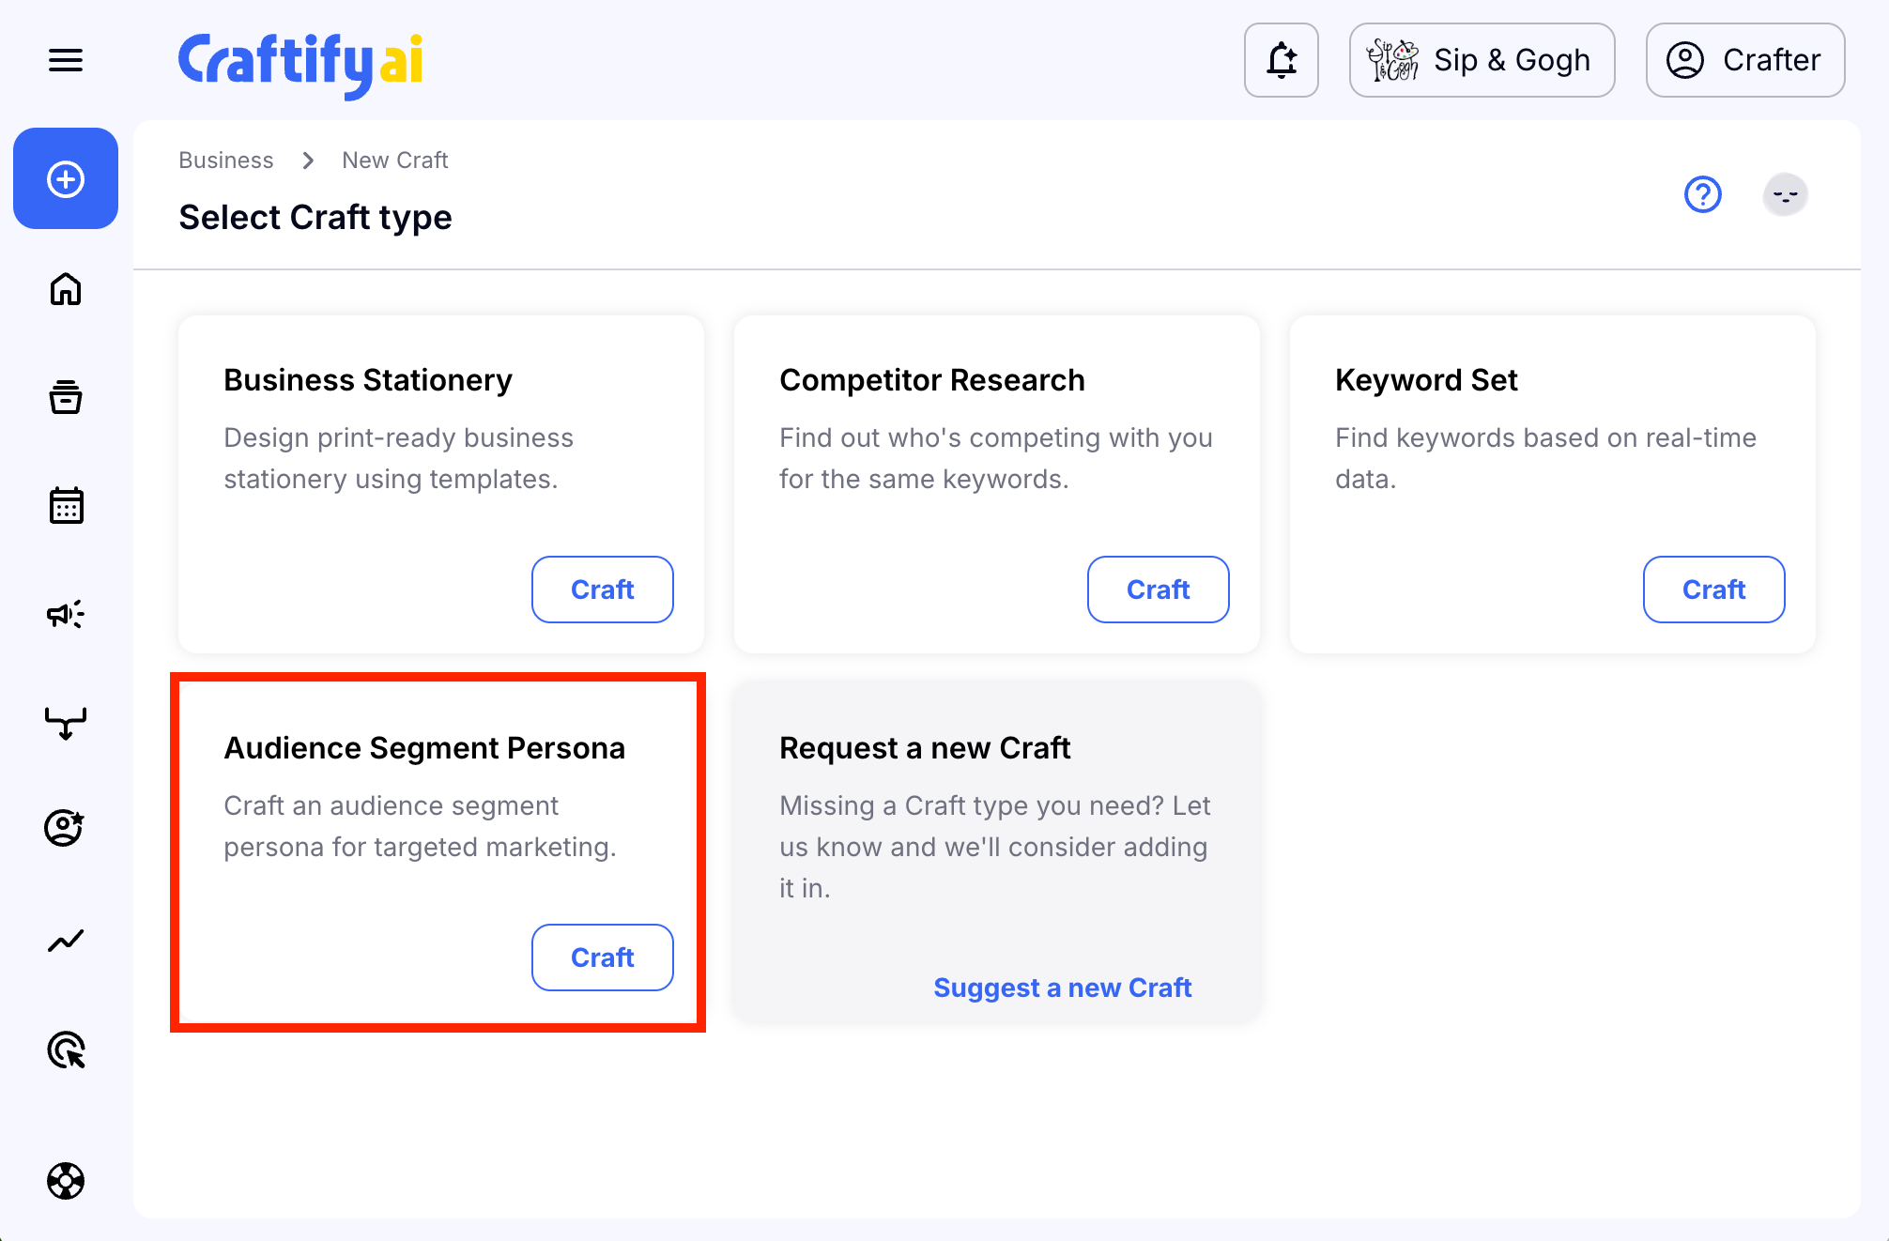The width and height of the screenshot is (1889, 1241).
Task: Click the new craft plus icon
Action: 66,179
